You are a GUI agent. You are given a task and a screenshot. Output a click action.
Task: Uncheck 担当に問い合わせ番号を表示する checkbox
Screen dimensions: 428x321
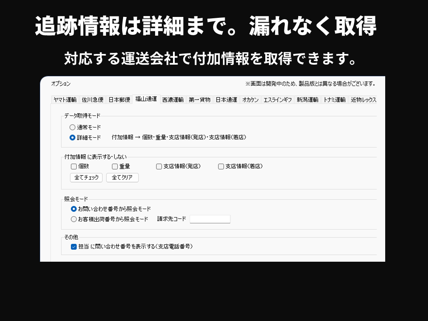pos(74,247)
